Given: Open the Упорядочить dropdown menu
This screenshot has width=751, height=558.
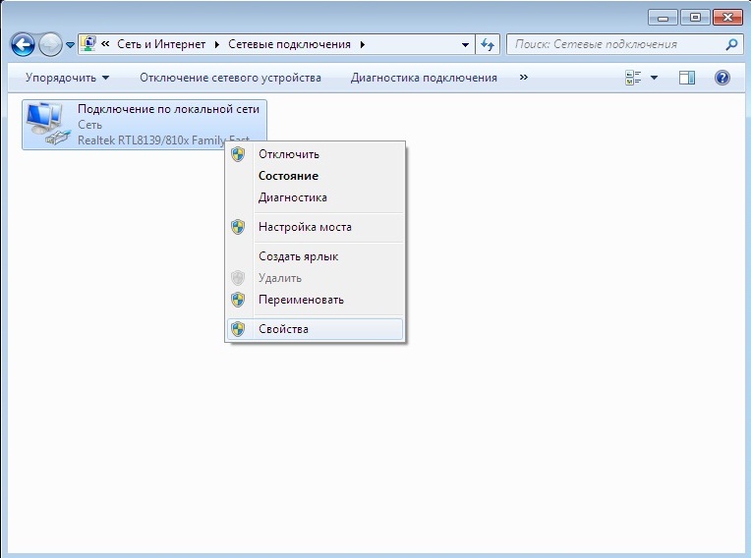Looking at the screenshot, I should (x=67, y=78).
